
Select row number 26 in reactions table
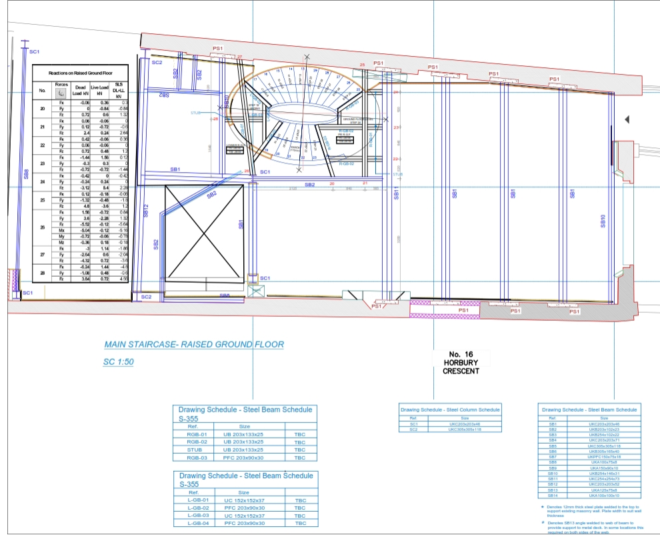(x=42, y=227)
